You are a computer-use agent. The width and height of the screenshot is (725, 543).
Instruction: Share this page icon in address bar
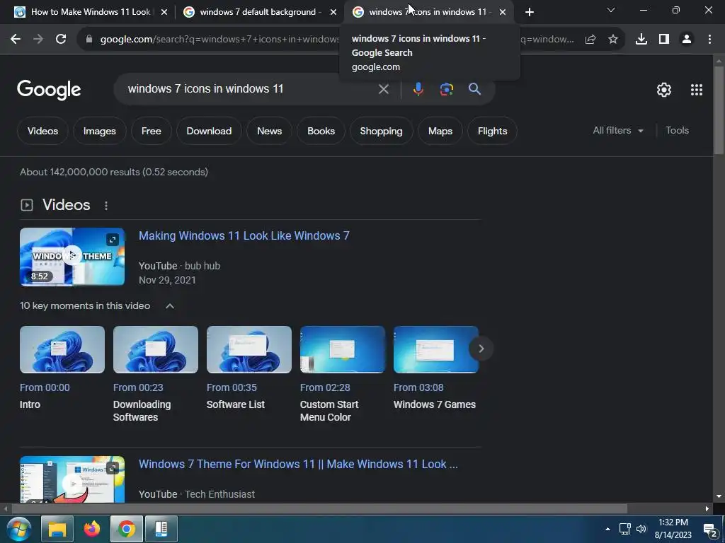(590, 40)
